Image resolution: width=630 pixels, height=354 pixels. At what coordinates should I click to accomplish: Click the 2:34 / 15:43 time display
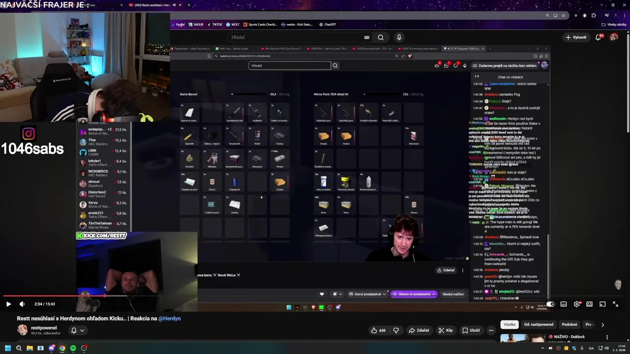(x=45, y=304)
